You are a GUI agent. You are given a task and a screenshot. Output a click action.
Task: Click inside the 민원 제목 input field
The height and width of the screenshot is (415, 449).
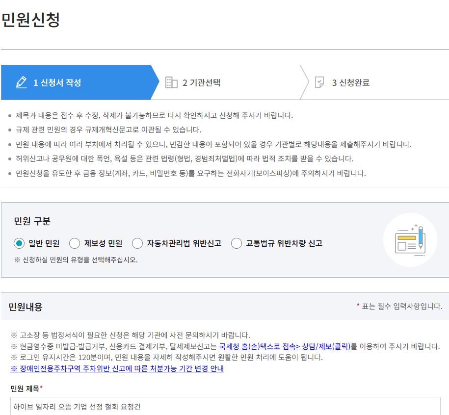coord(221,407)
